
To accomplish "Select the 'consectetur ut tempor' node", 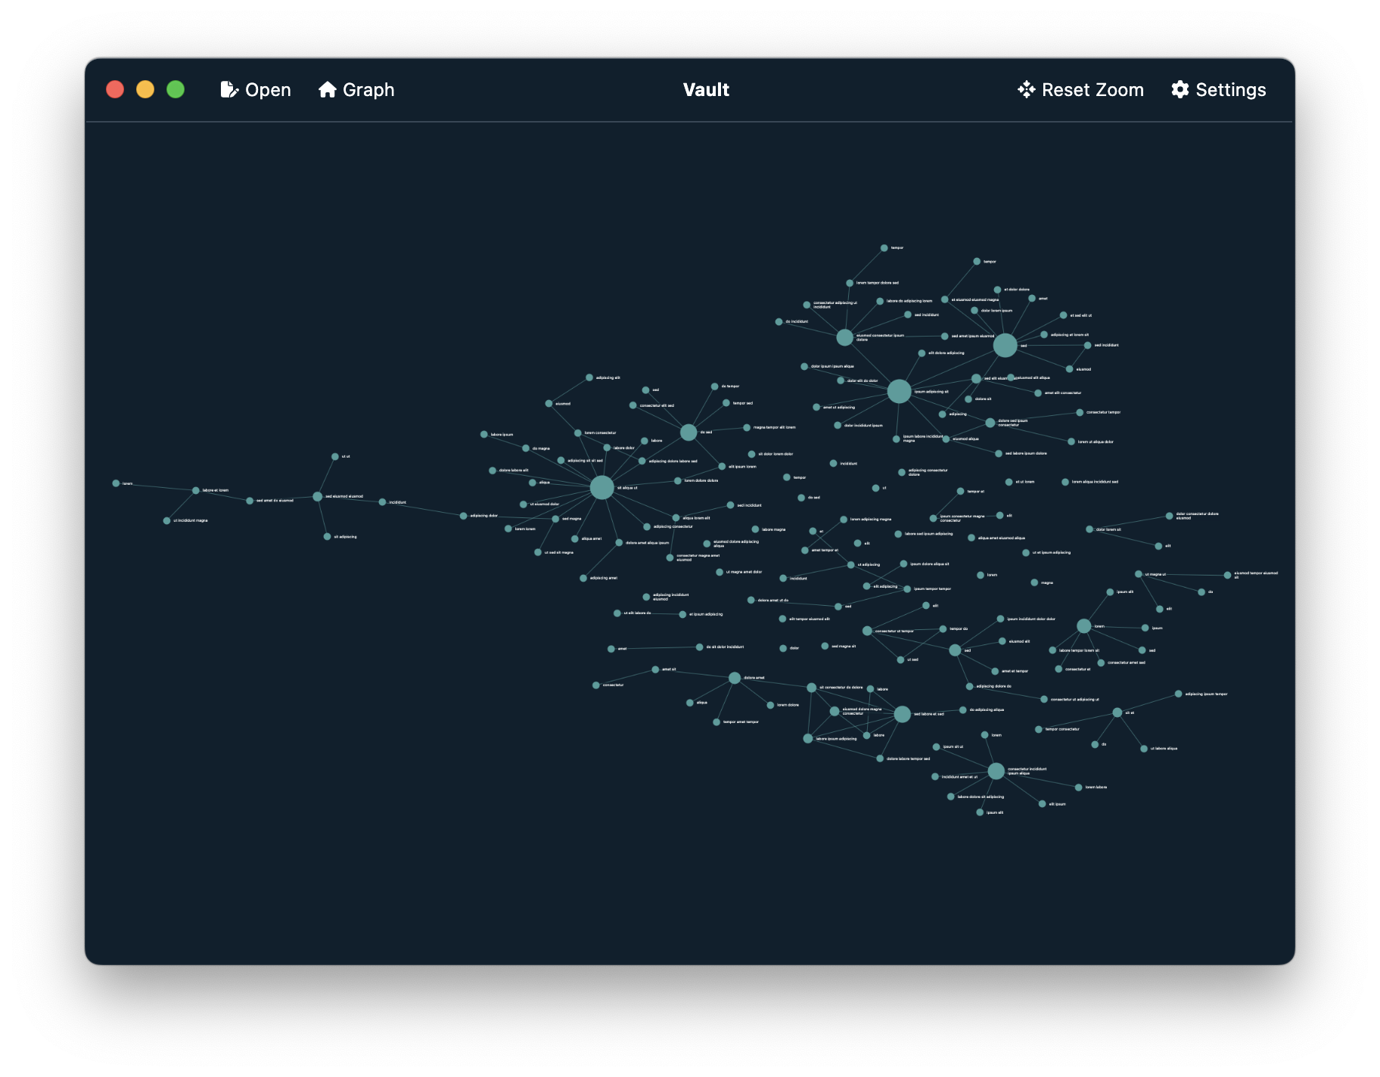I will tap(868, 631).
